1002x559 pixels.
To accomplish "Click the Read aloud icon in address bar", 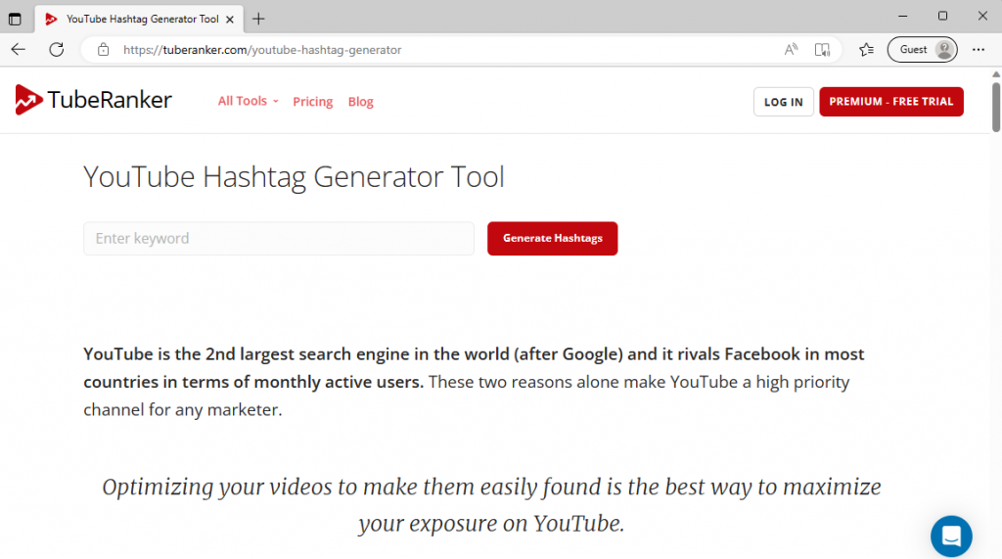I will click(791, 50).
